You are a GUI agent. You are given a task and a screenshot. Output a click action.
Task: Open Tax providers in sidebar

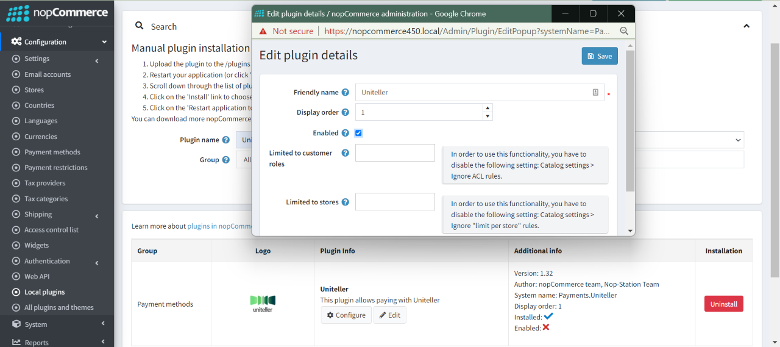click(45, 184)
